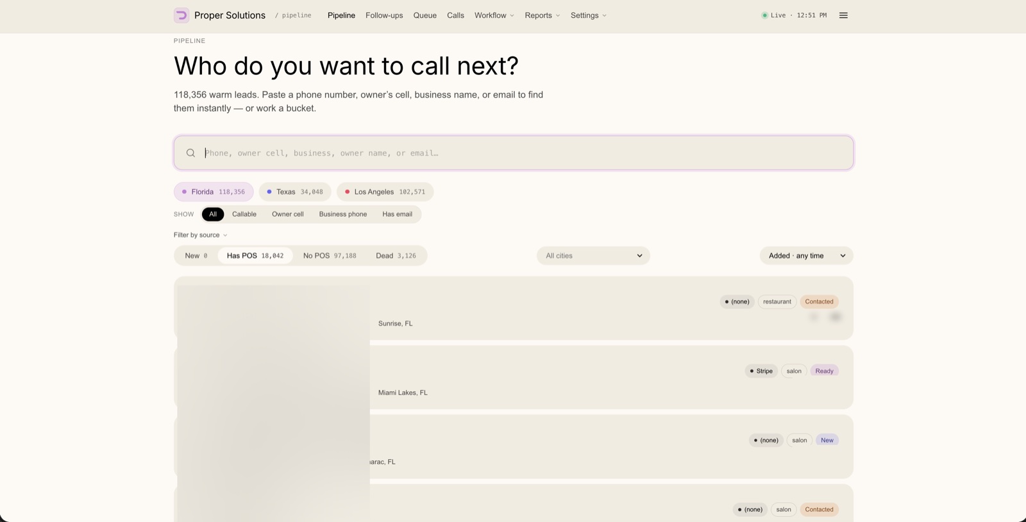
Task: Switch to the New bucket tab
Action: tap(196, 256)
